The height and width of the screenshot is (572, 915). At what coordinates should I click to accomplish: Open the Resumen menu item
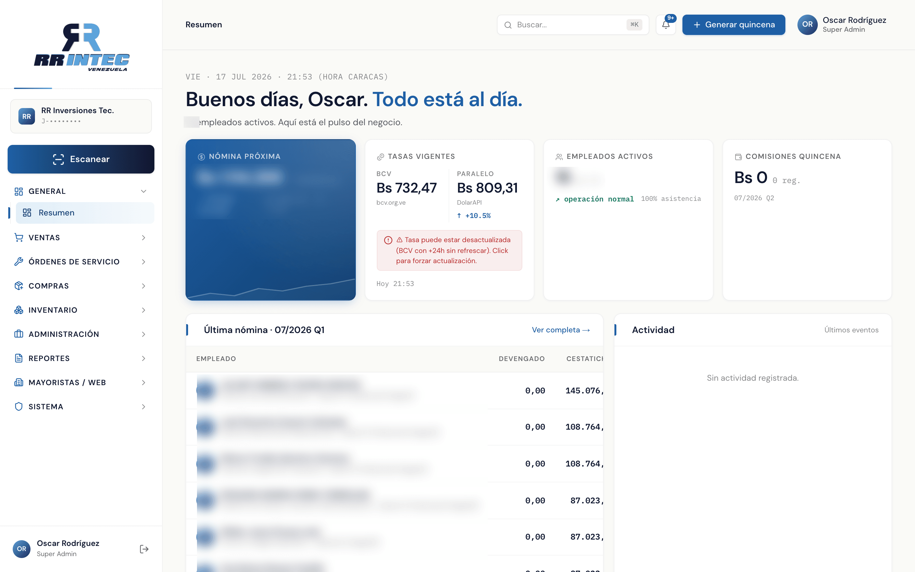tap(85, 213)
